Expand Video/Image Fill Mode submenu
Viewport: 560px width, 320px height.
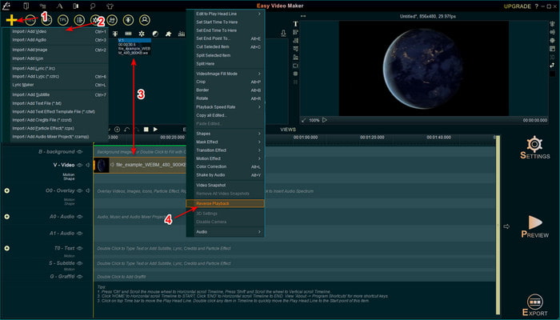pyautogui.click(x=226, y=74)
